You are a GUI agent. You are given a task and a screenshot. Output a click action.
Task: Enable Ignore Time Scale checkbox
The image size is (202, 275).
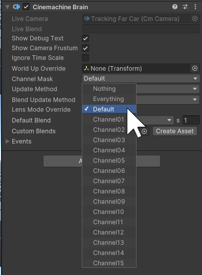click(x=85, y=58)
